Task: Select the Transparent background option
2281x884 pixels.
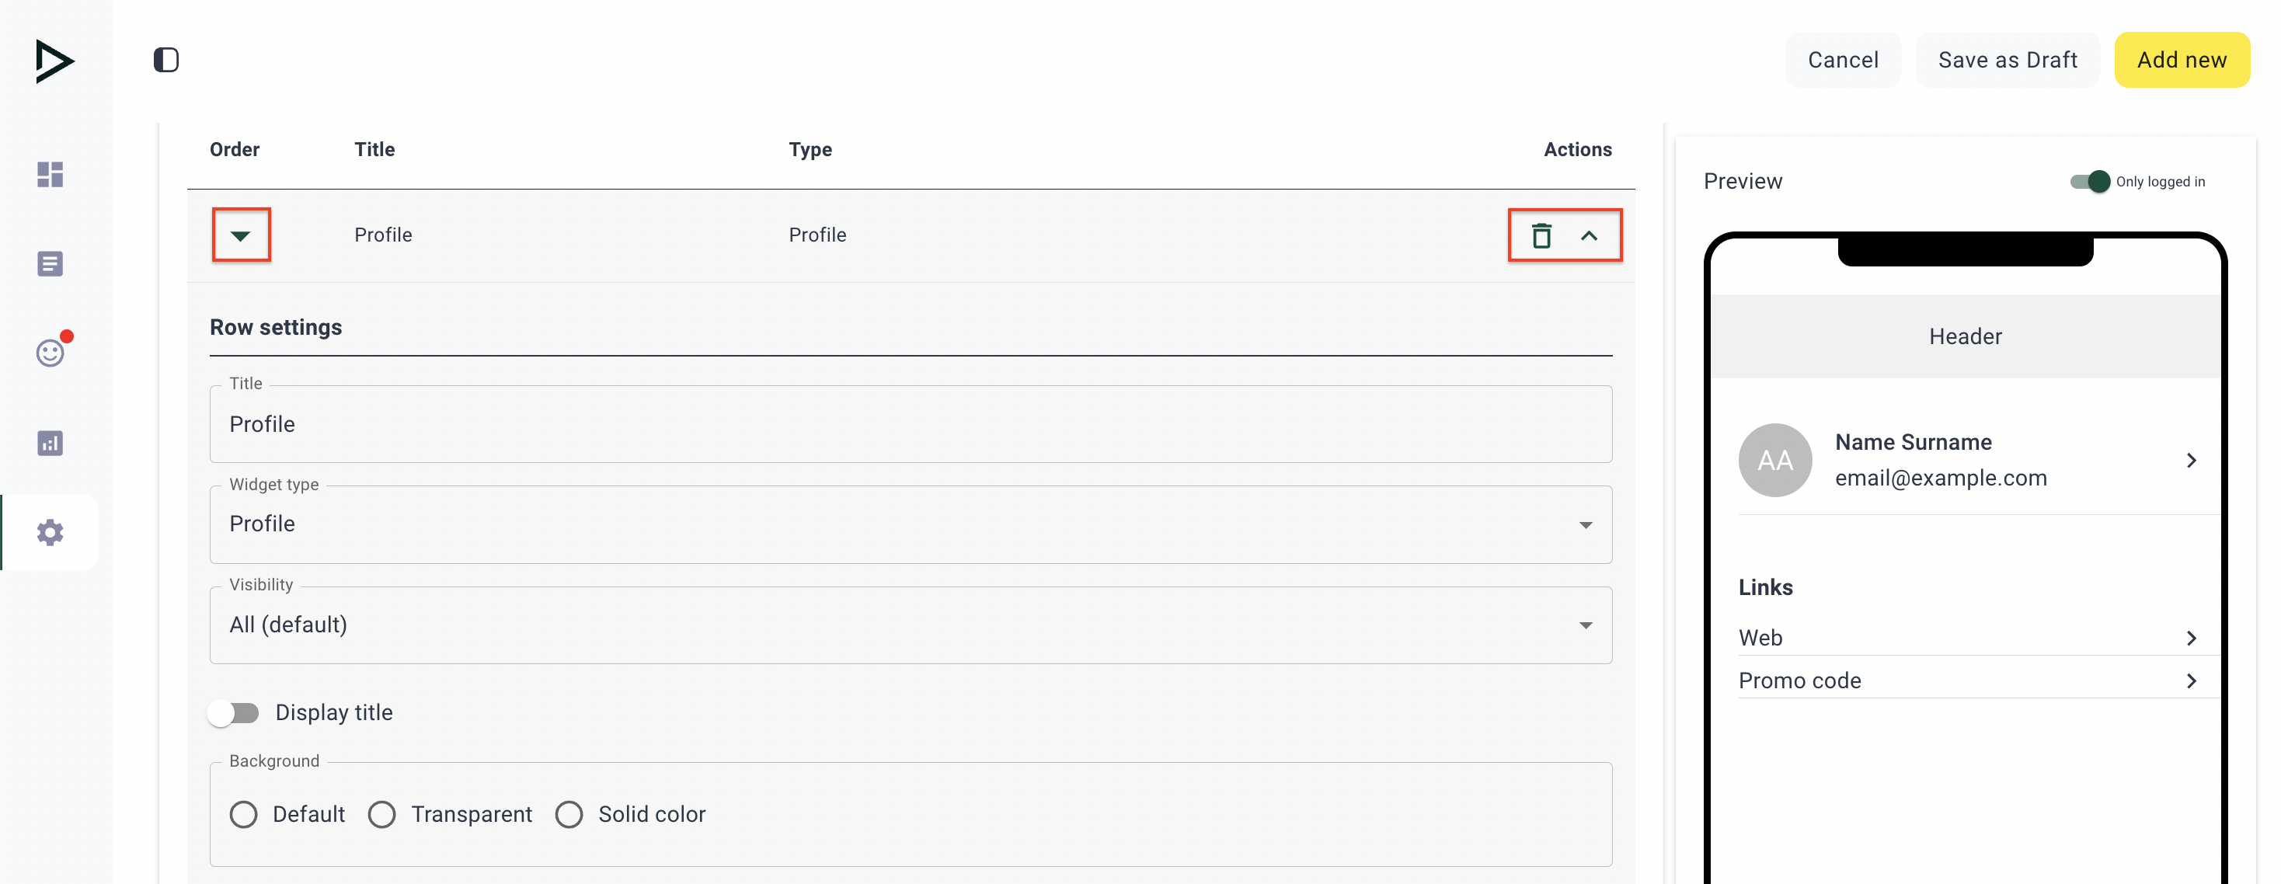Action: click(x=382, y=814)
